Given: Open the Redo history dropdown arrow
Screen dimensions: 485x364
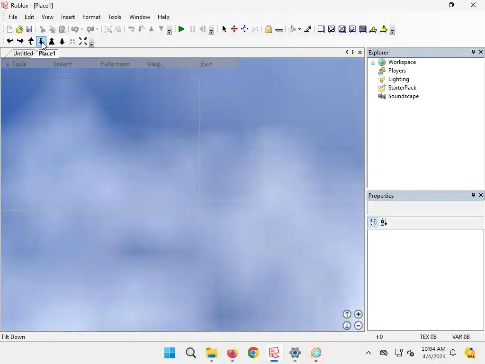Looking at the screenshot, I should [97, 29].
